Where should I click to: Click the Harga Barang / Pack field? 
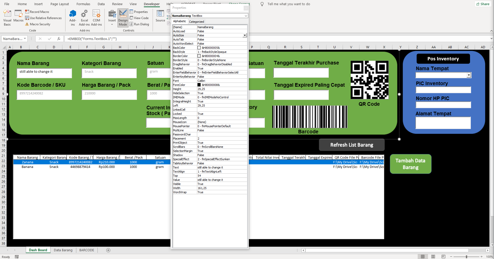(109, 95)
